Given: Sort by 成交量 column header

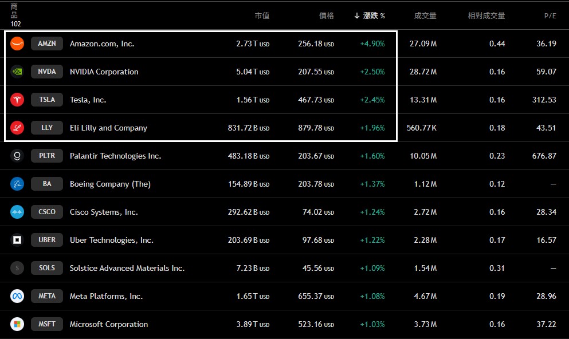Looking at the screenshot, I should point(425,16).
